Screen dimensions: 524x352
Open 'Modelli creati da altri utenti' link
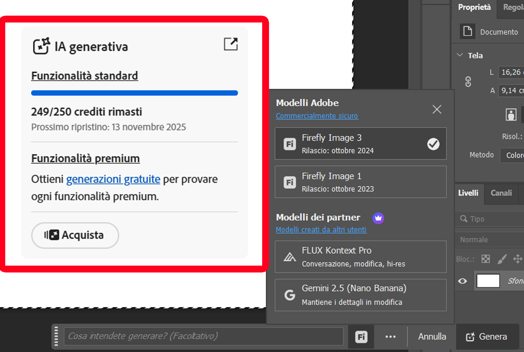coord(321,229)
